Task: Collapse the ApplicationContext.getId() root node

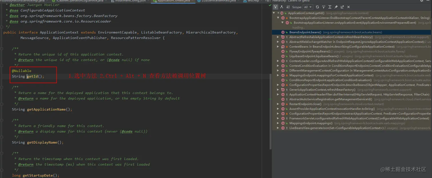Action: [274, 13]
